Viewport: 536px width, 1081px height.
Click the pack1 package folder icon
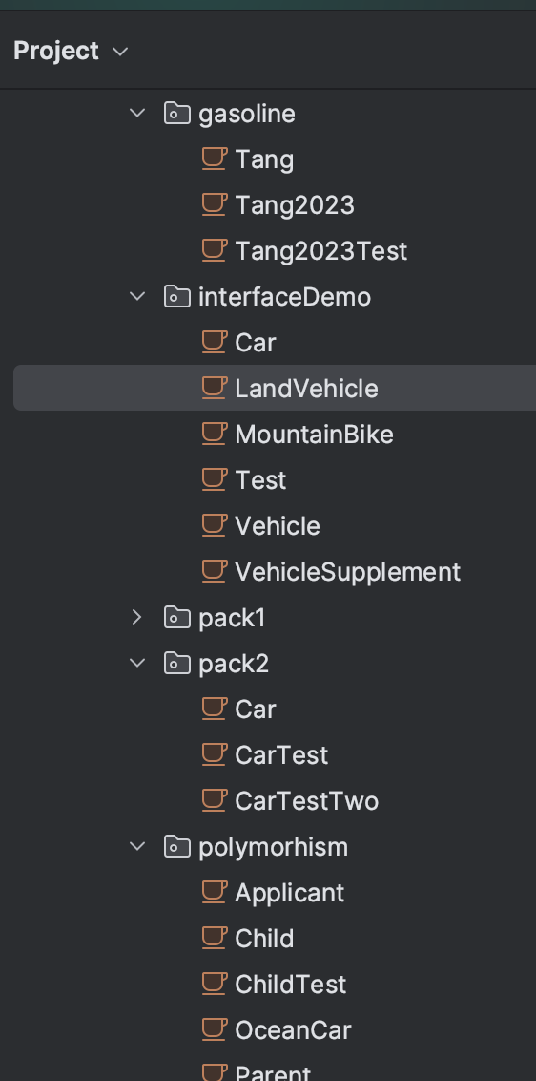point(177,618)
